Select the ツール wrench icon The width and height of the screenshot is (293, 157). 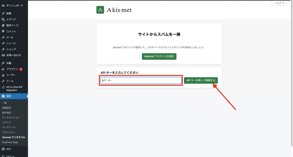3,81
